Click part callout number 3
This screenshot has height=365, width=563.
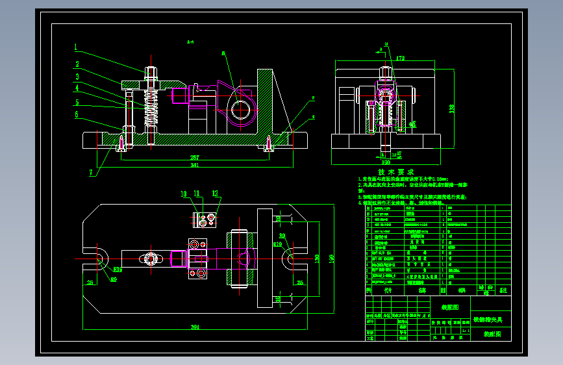tap(77, 77)
